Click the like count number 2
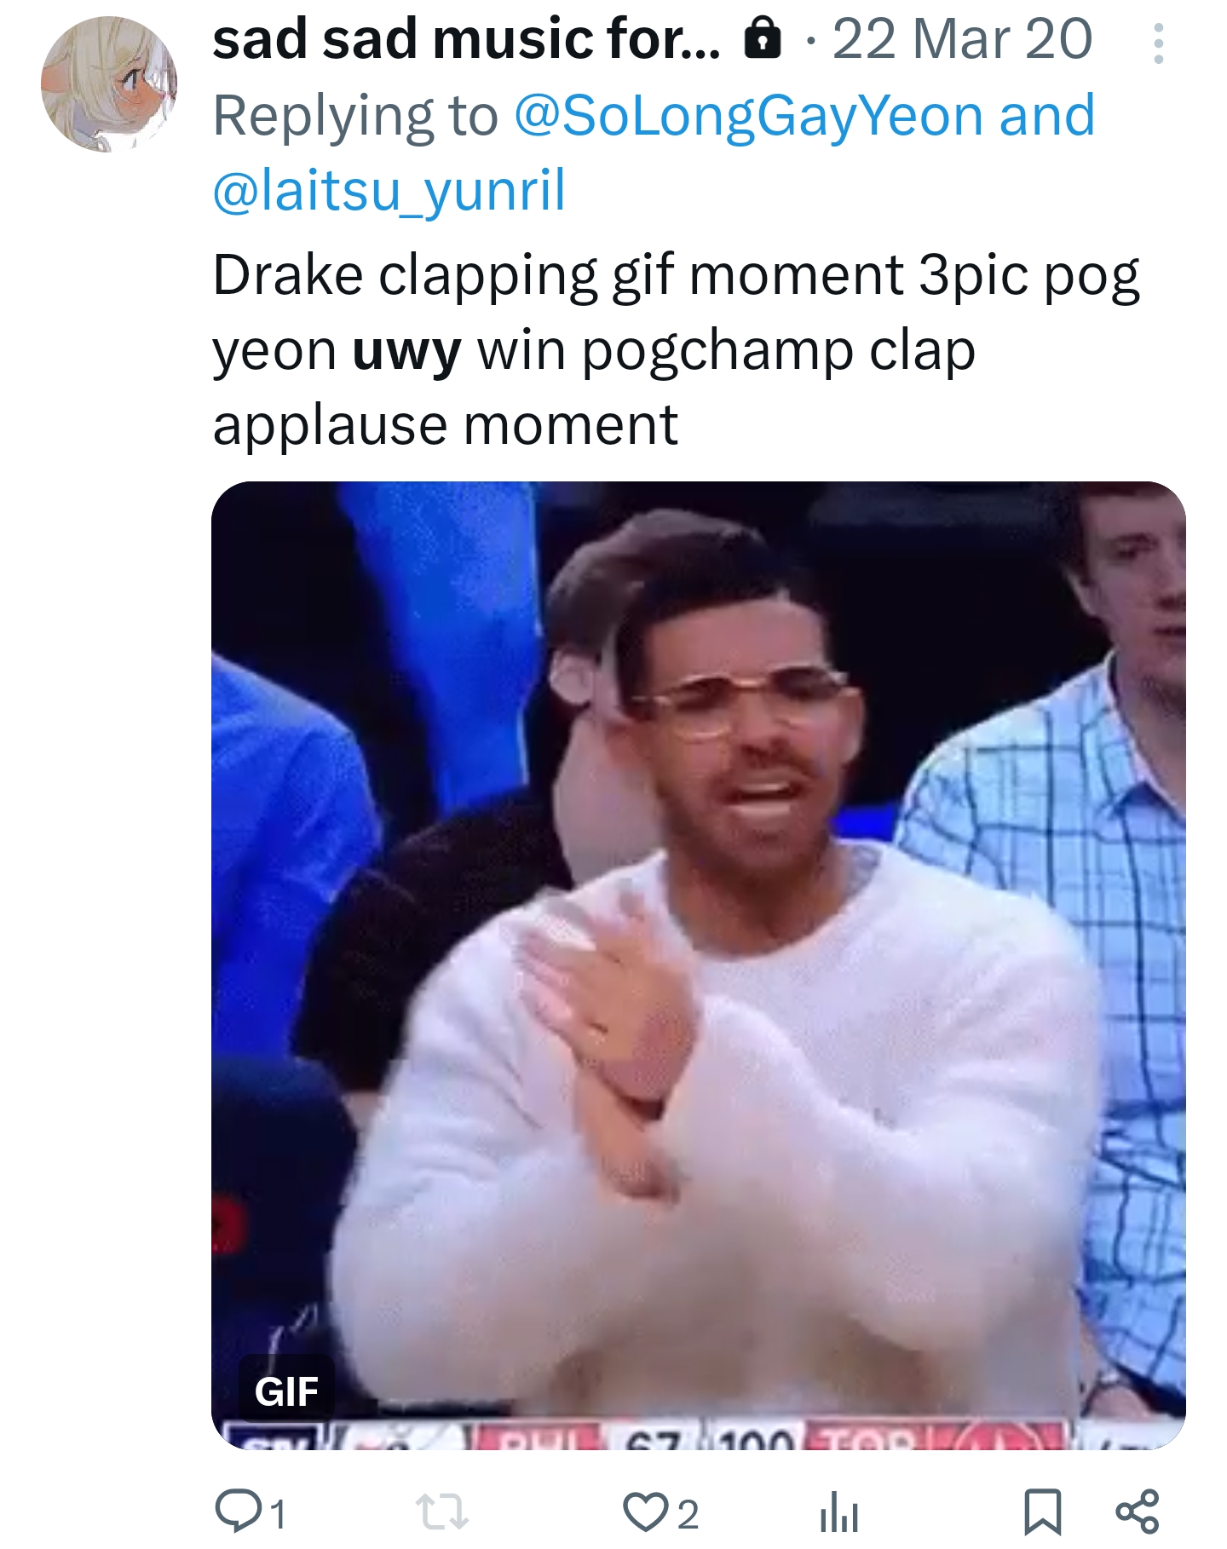 click(x=688, y=1513)
